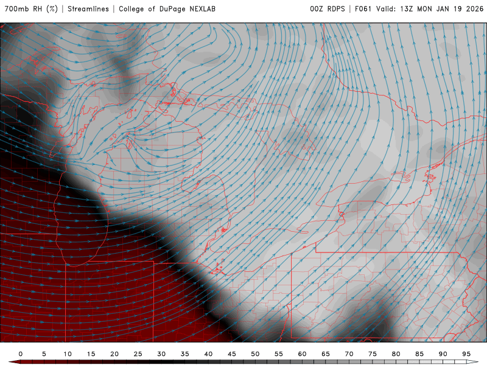
Task: Click the "70" label on the RH scale
Action: tap(349, 354)
